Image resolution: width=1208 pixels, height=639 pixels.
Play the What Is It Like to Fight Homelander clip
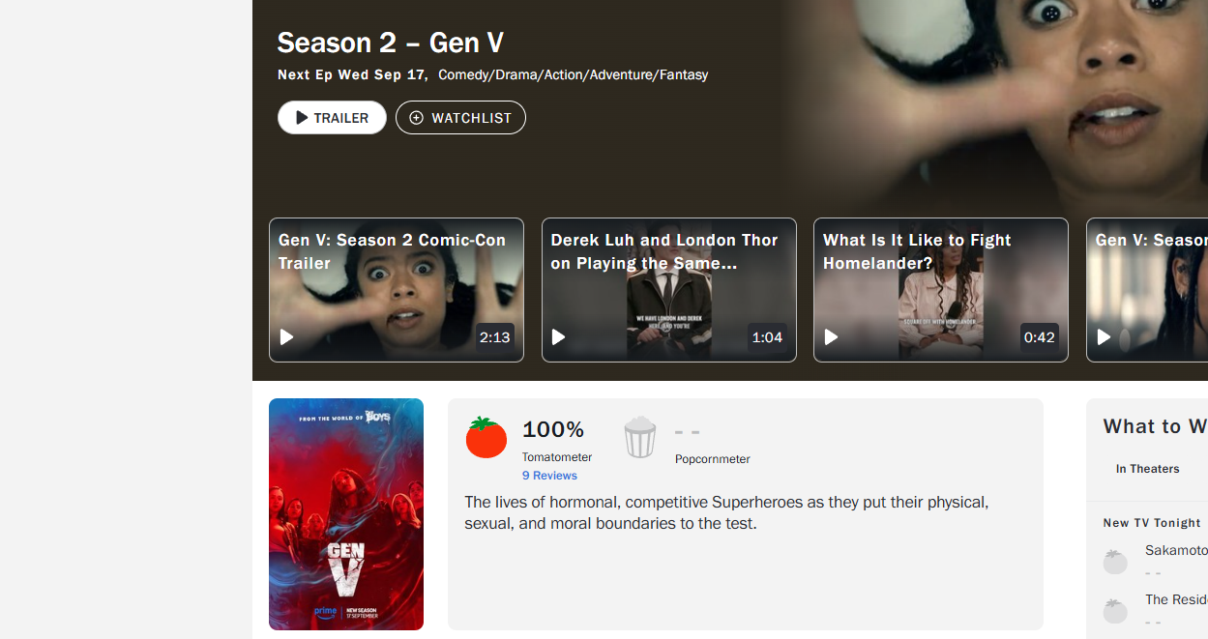point(941,290)
